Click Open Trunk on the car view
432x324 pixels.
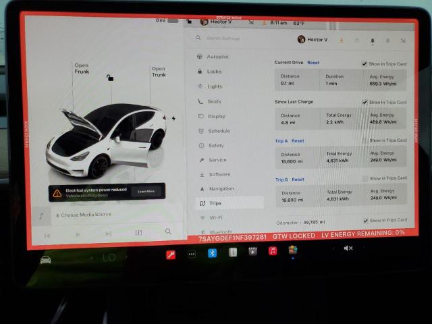[x=159, y=72]
